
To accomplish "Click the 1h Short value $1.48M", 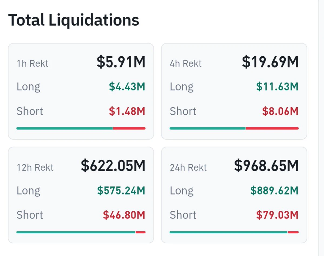I will tap(127, 111).
